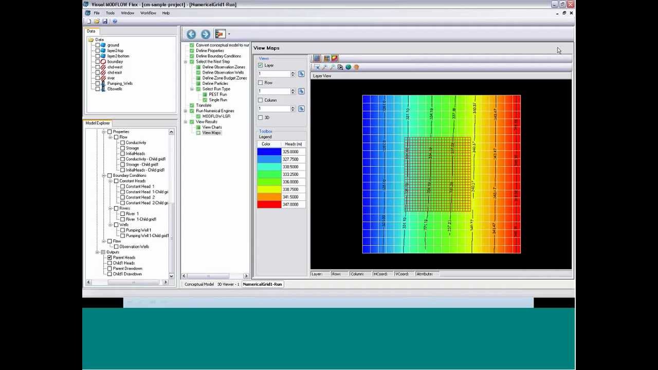Open the Tools menu
This screenshot has width=658, height=370.
[111, 13]
